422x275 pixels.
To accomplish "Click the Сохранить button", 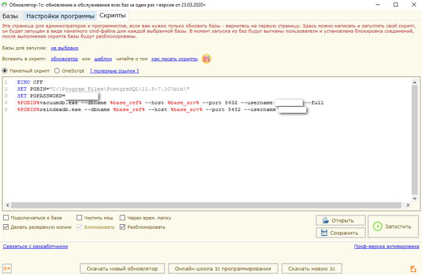I will coord(341,233).
